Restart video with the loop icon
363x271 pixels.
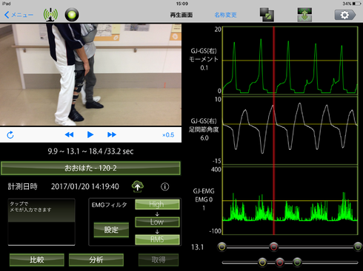click(10, 135)
